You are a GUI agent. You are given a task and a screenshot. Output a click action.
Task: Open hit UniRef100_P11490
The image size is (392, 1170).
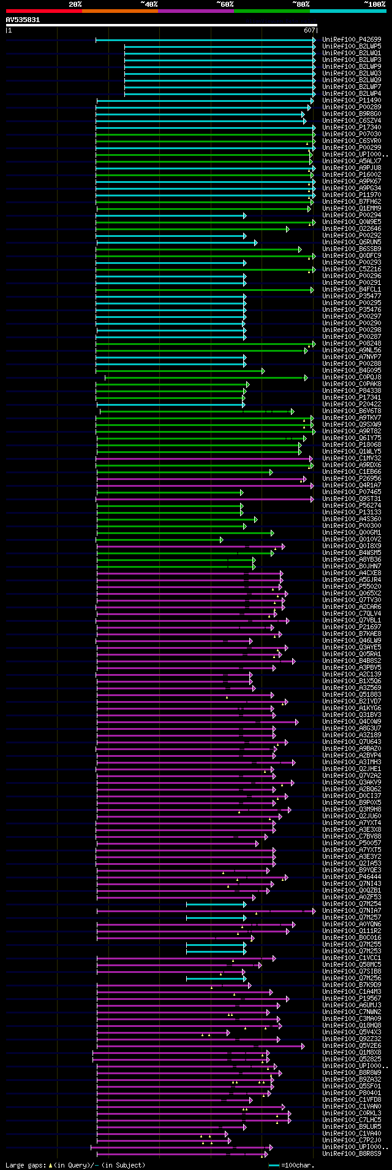pos(352,100)
